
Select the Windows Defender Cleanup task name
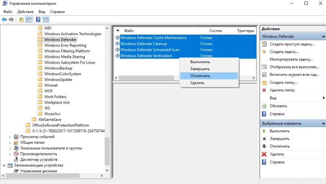144,44
